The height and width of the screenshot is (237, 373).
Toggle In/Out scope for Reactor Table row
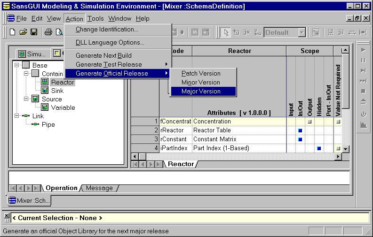pyautogui.click(x=300, y=130)
